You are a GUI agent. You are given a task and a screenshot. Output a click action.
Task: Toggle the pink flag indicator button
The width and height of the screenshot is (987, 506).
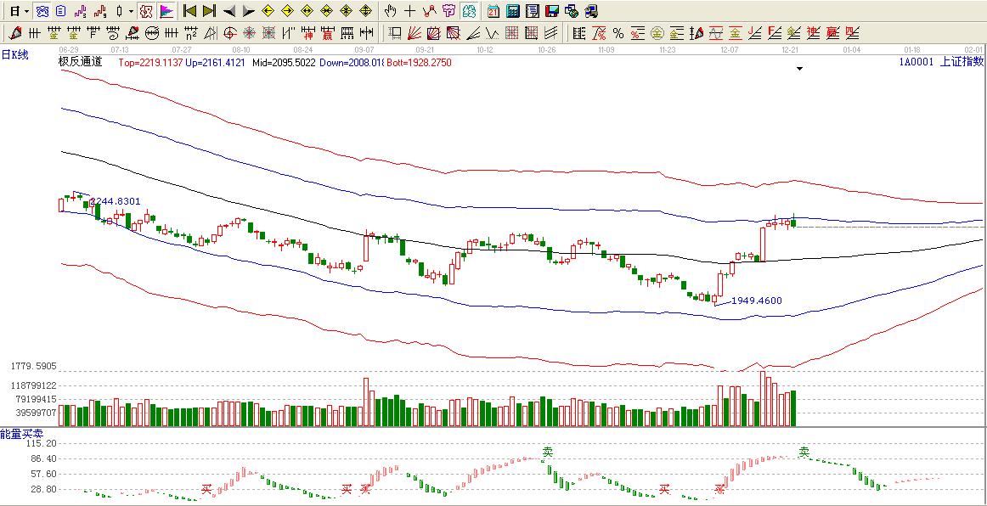(166, 11)
